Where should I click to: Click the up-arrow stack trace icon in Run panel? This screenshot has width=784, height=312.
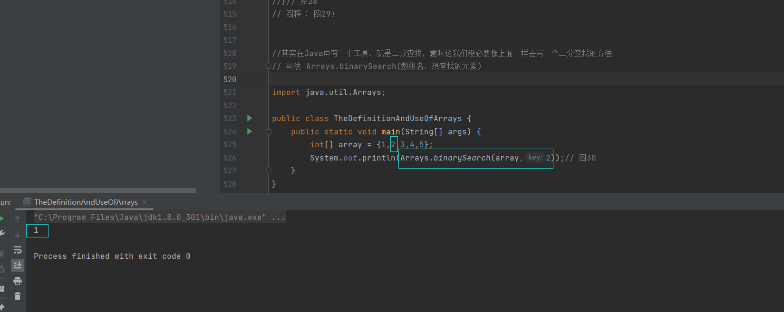click(18, 219)
